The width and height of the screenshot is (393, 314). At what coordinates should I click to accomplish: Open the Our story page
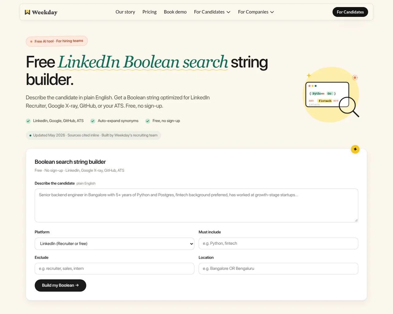click(125, 12)
